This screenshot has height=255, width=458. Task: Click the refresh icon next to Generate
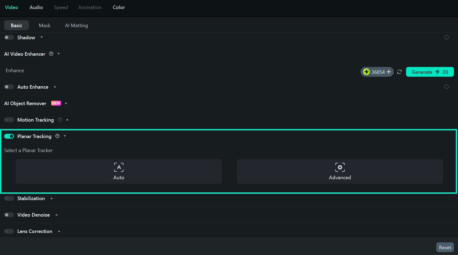point(399,72)
